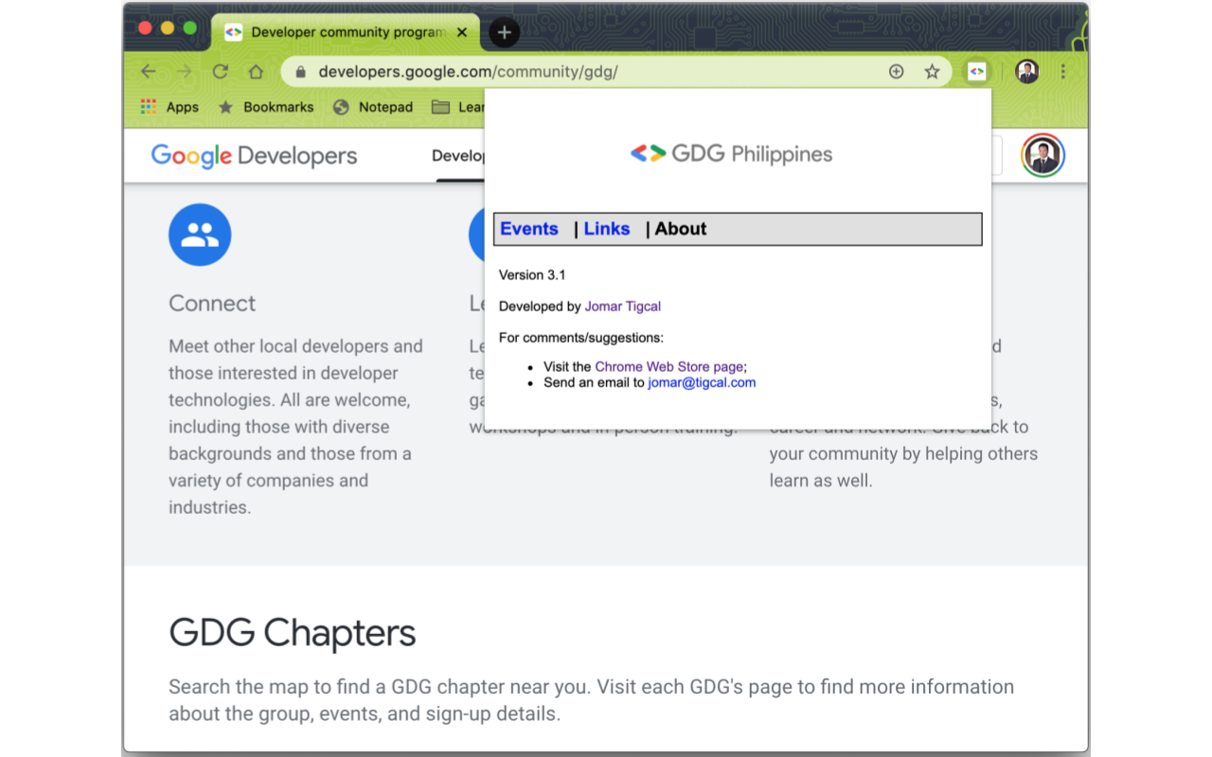The image size is (1212, 757).
Task: Click the blue Connect people icon
Action: click(x=200, y=235)
